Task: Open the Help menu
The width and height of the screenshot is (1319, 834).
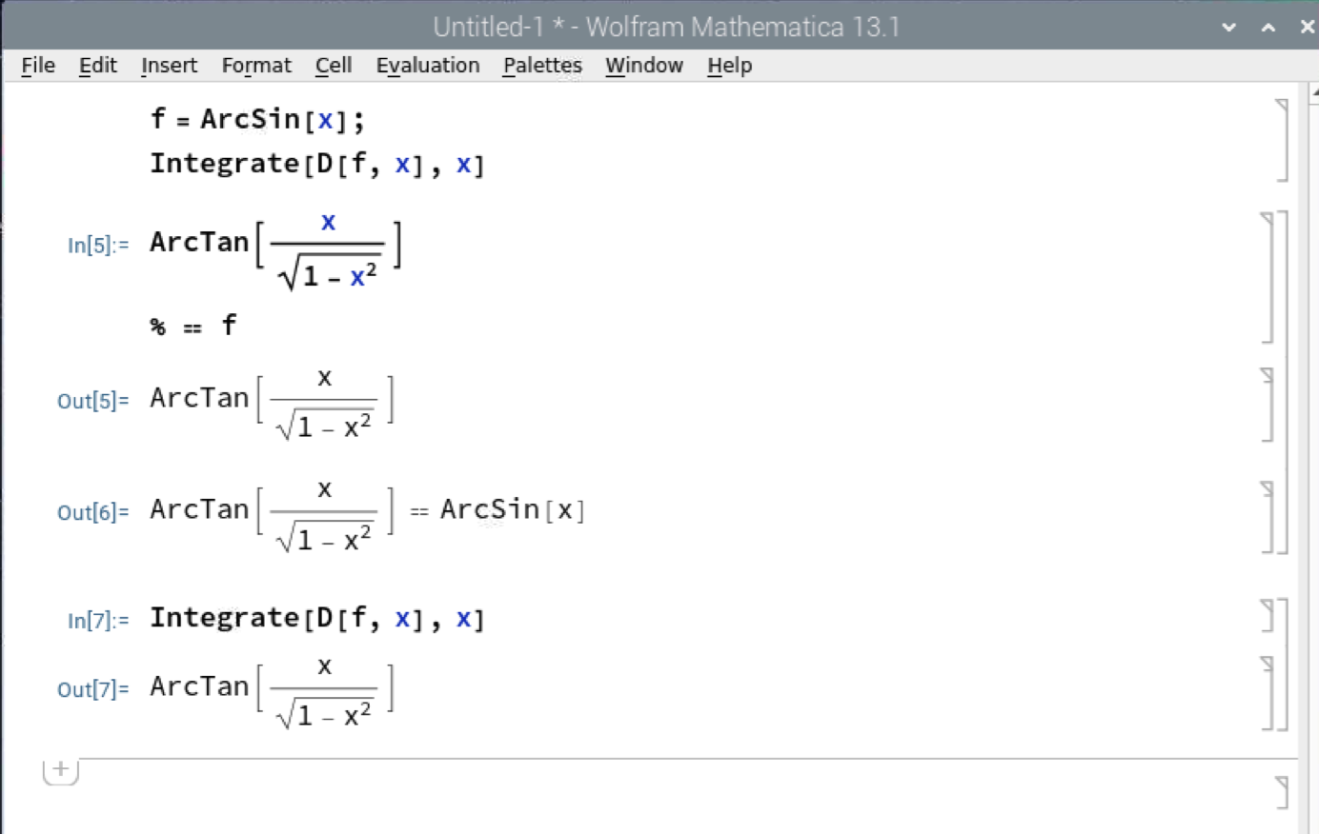Action: point(729,66)
